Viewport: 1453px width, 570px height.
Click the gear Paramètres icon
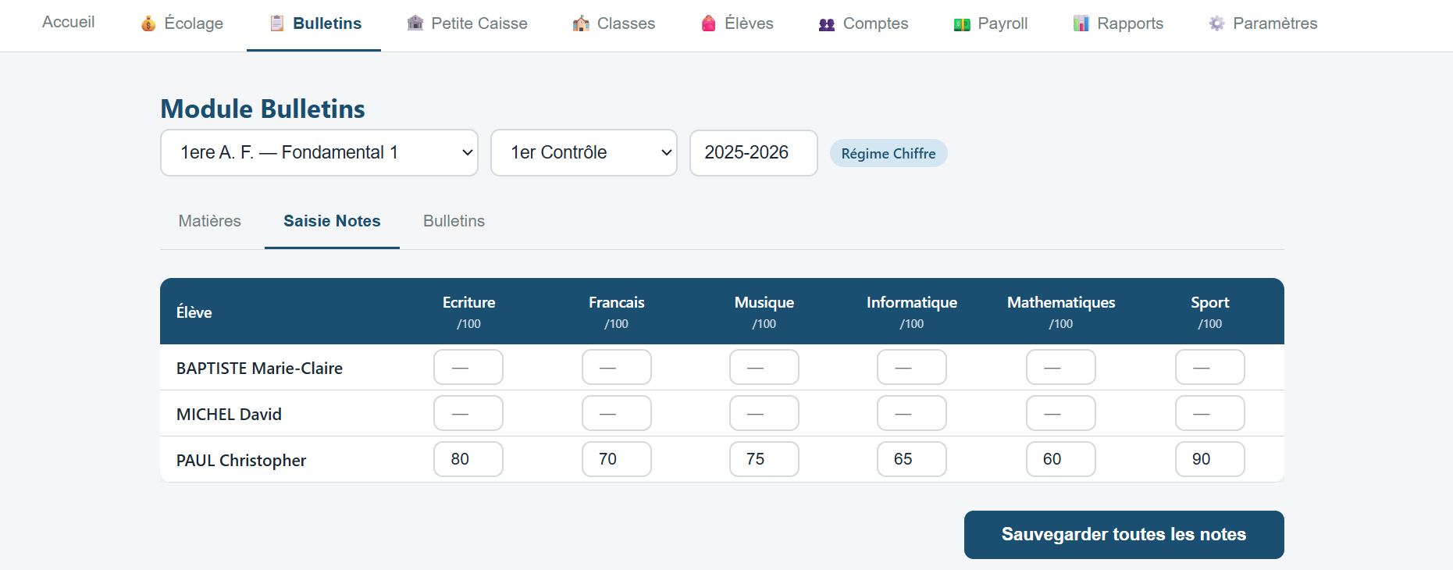pyautogui.click(x=1216, y=23)
